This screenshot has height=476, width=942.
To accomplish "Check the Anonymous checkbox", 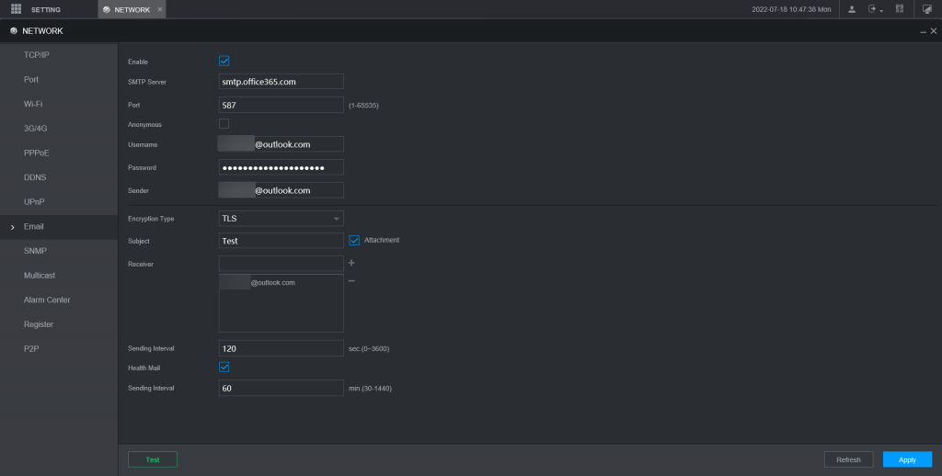I will (x=224, y=123).
